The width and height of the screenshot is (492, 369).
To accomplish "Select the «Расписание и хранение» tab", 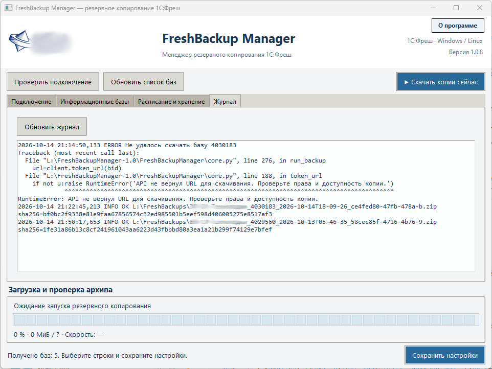I will [x=171, y=102].
